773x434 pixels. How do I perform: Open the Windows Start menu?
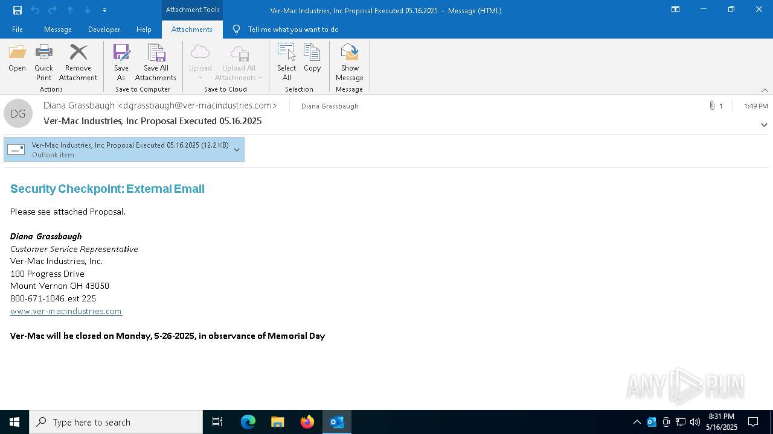point(14,422)
